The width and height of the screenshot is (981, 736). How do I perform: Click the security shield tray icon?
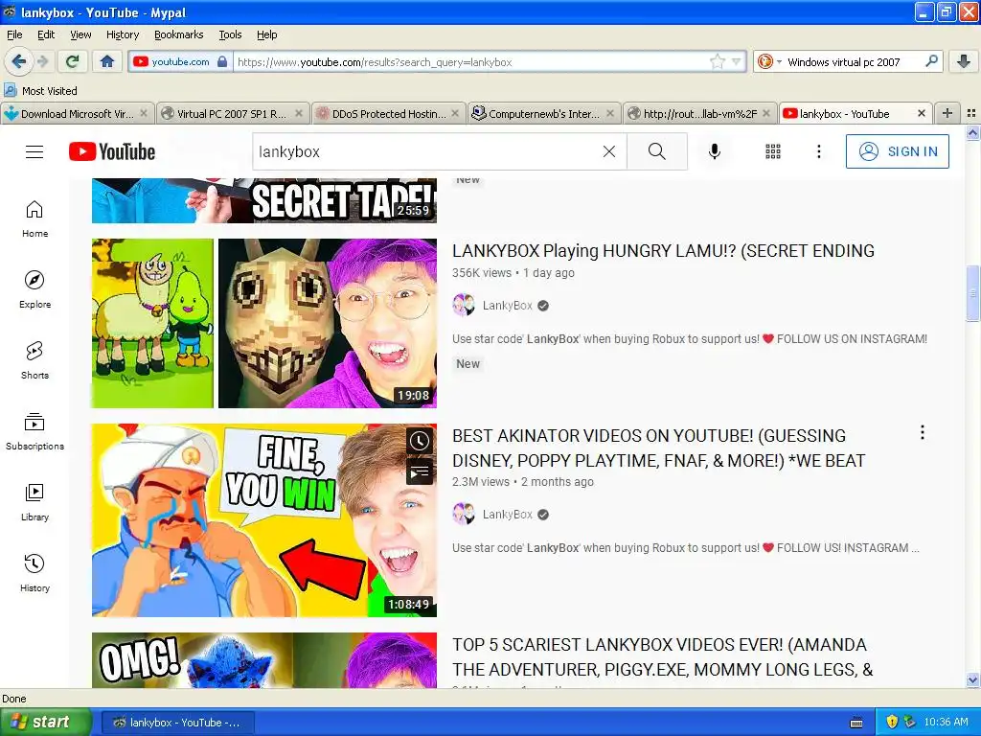(892, 723)
